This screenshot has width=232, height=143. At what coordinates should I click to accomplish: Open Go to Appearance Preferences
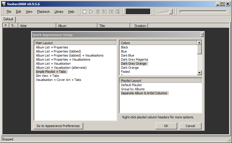coord(58,126)
